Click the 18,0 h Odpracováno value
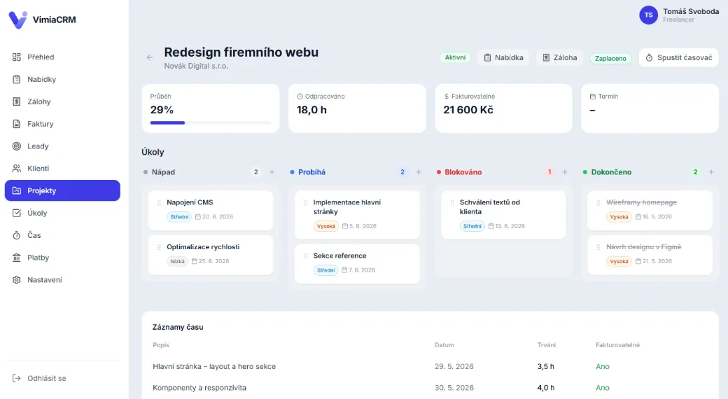Viewport: 728px width, 399px height. 311,110
